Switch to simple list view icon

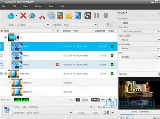coord(108,24)
